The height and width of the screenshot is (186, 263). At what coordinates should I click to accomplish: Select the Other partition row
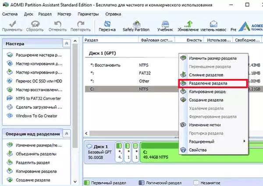[131, 81]
